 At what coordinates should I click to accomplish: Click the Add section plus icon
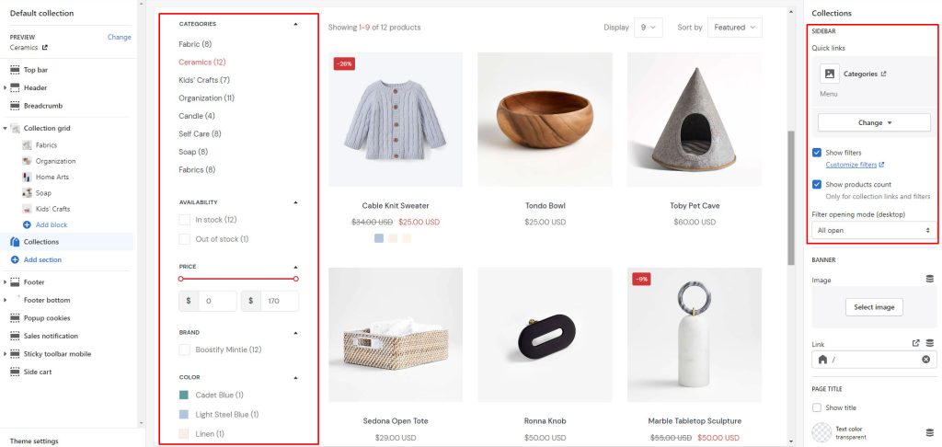point(15,259)
